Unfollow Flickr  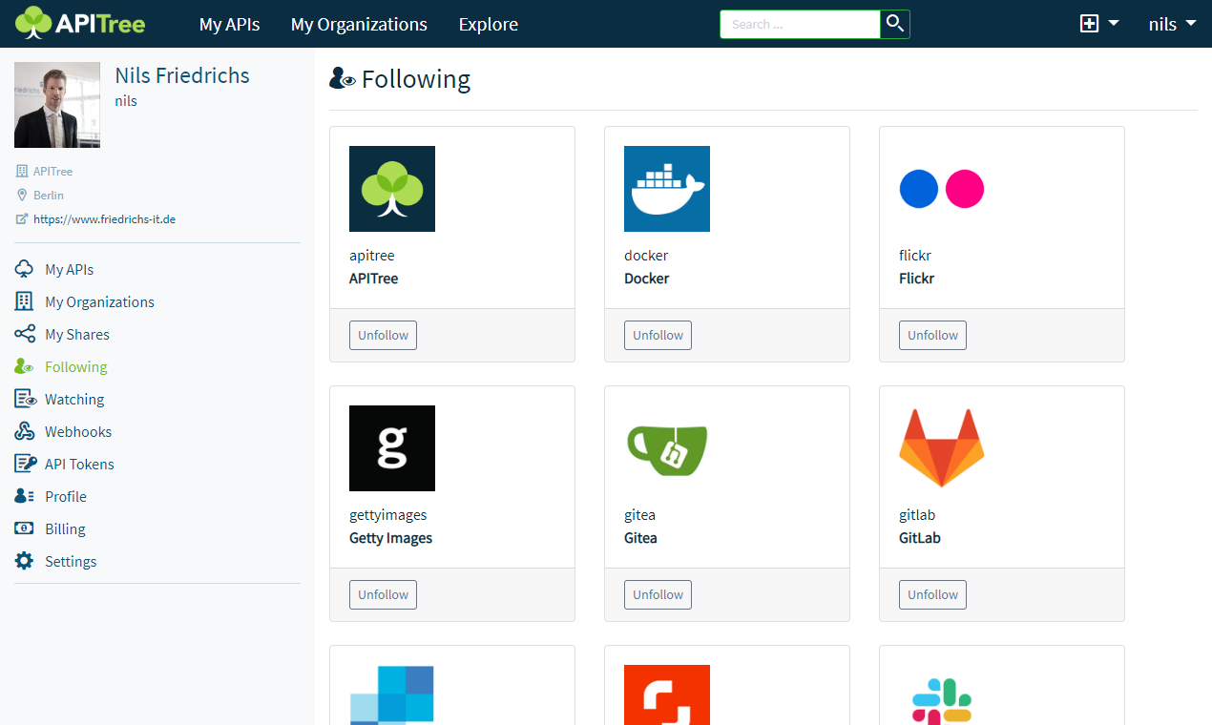[x=932, y=335]
